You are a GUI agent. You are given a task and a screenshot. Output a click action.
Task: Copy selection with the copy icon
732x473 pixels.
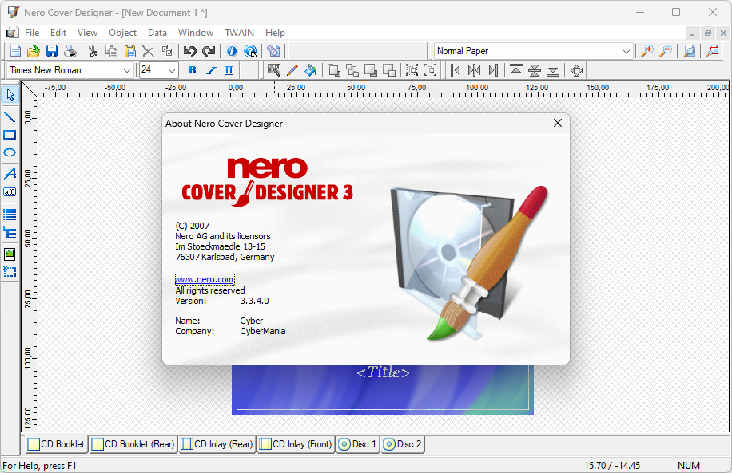pos(111,51)
